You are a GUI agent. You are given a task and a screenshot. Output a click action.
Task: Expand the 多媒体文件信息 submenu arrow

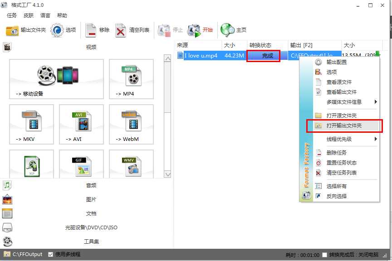(376, 101)
